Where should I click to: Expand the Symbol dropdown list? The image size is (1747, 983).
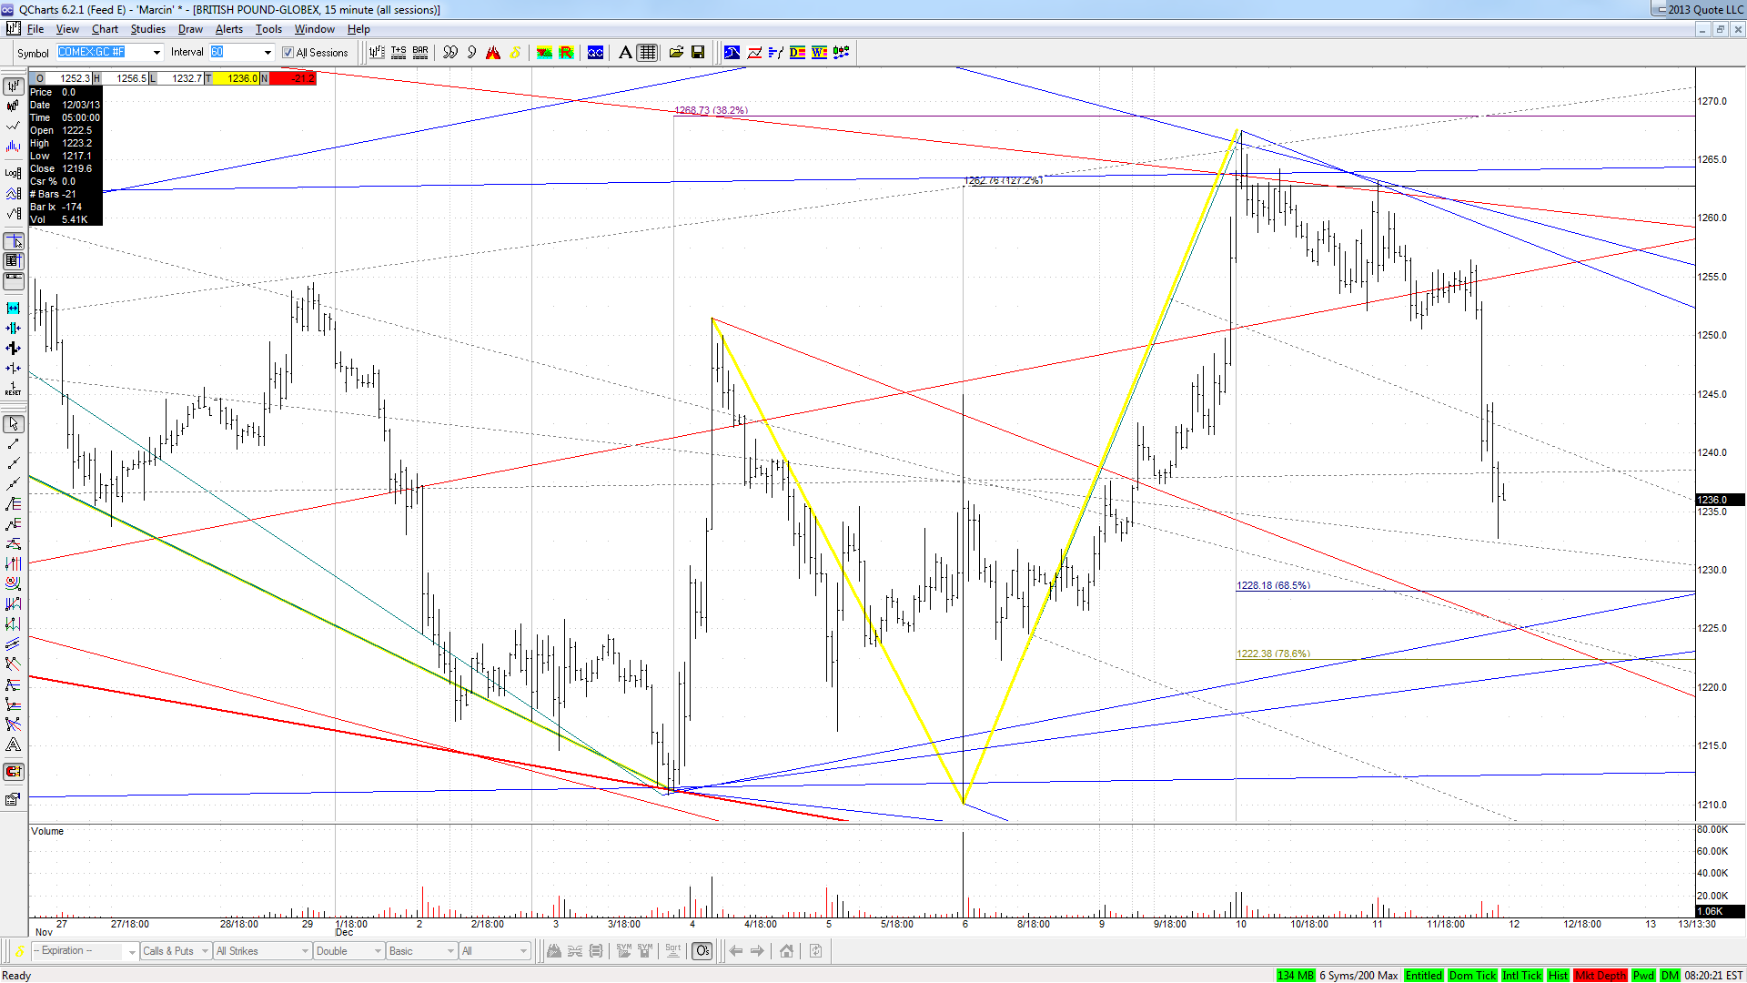click(x=157, y=53)
